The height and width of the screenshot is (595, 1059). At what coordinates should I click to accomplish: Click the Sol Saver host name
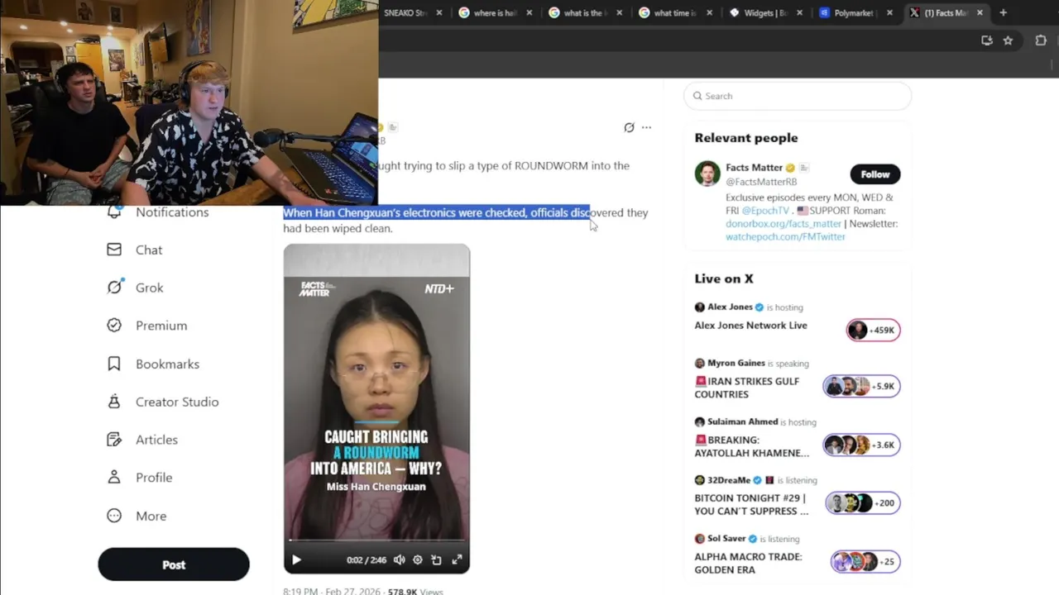coord(726,539)
